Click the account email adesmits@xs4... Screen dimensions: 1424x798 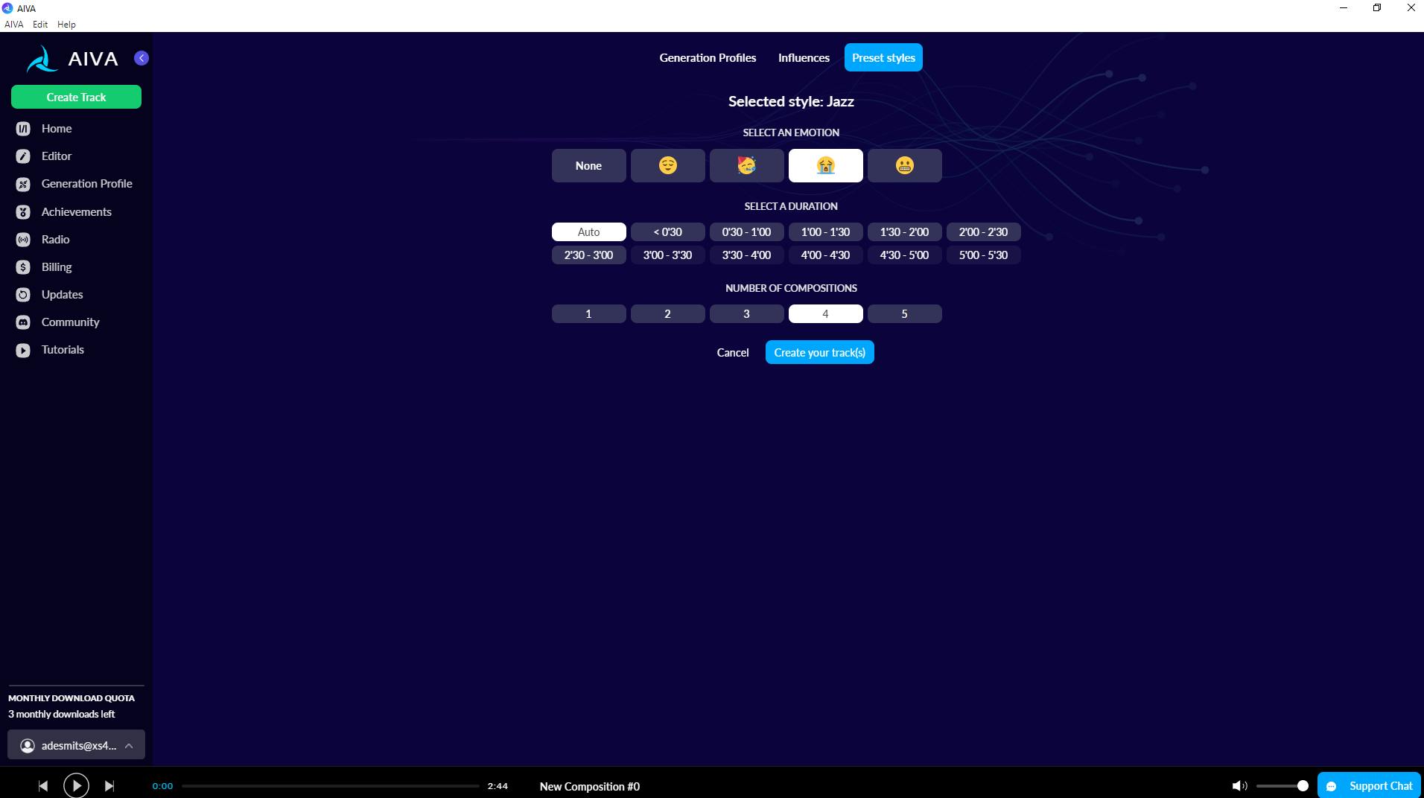tap(79, 746)
